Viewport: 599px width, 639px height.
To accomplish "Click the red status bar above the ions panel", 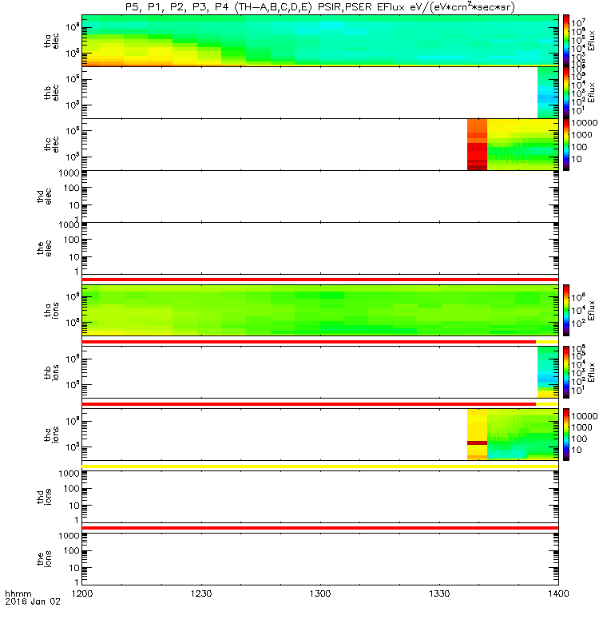I will (320, 528).
